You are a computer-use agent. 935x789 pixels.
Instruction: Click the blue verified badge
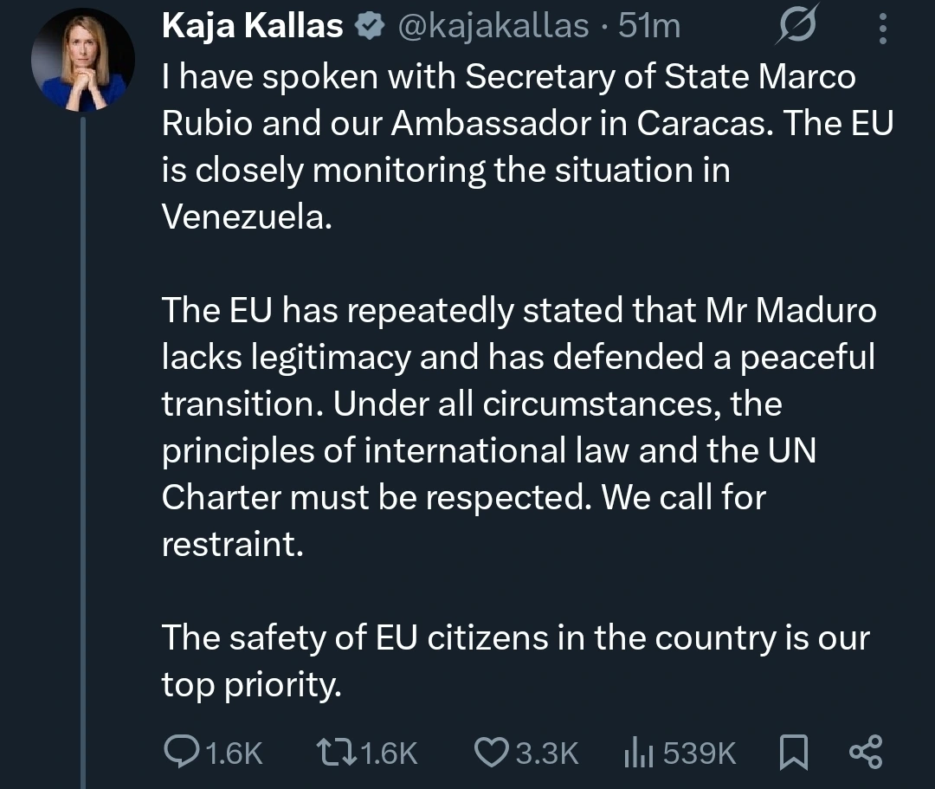[x=371, y=28]
